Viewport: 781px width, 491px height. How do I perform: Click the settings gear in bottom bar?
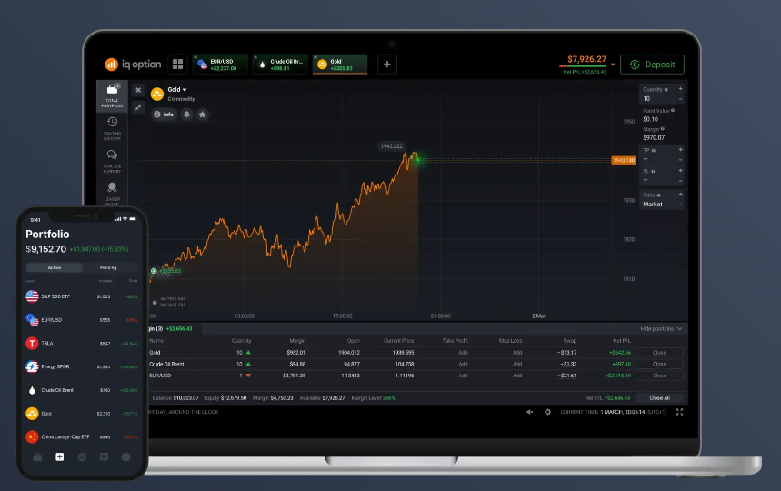tap(547, 412)
